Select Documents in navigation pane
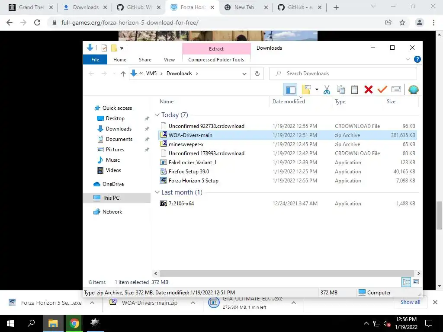Image resolution: width=443 pixels, height=332 pixels. (x=119, y=139)
